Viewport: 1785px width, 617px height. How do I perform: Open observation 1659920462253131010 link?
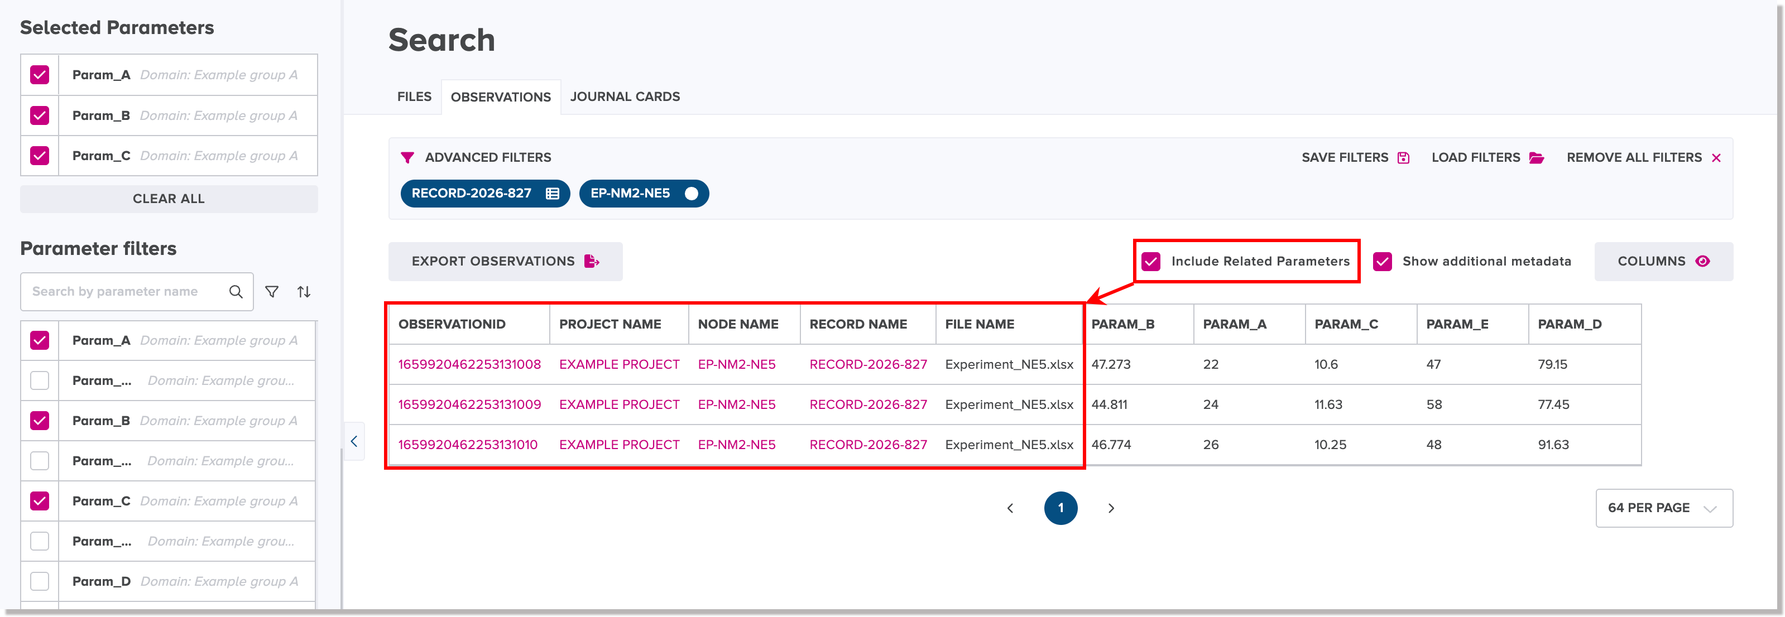point(468,445)
